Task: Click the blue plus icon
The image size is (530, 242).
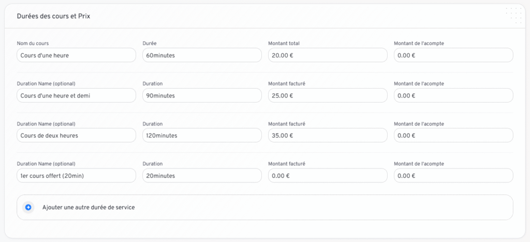Action: click(28, 207)
